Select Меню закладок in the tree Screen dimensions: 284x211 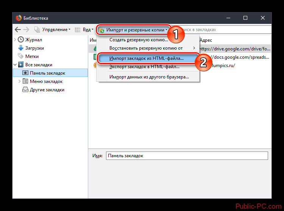click(46, 81)
